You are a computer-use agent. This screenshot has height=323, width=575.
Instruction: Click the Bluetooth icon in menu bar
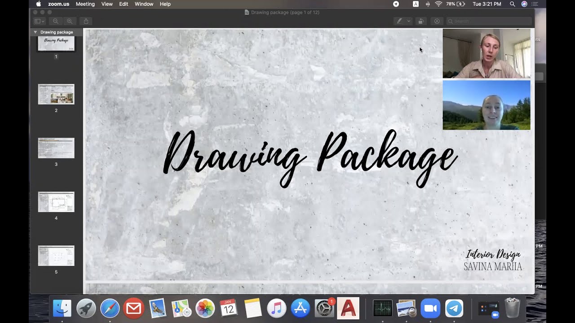tap(427, 4)
